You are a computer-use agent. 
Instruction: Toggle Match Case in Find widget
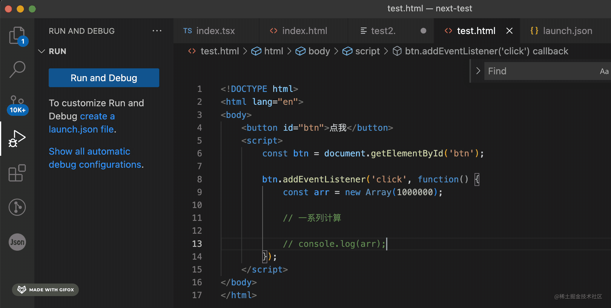tap(604, 71)
